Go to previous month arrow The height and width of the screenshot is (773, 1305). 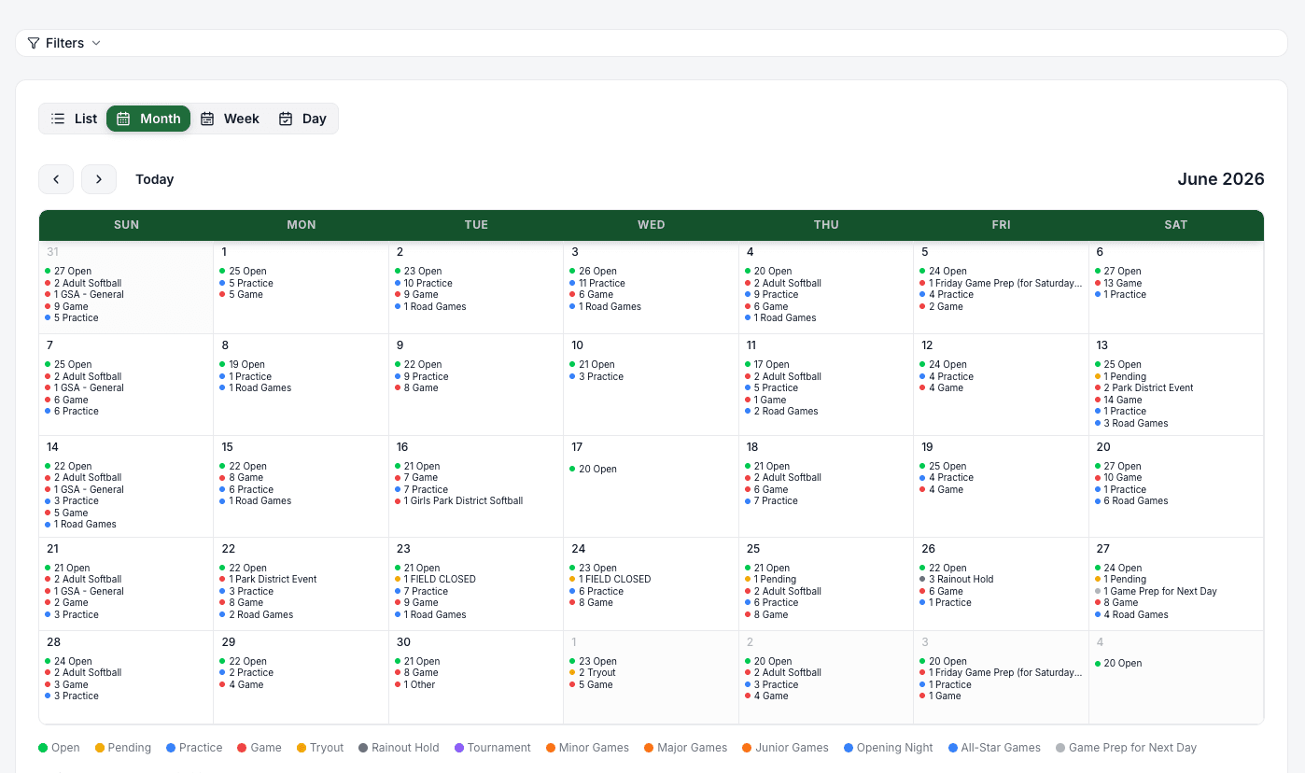tap(56, 179)
